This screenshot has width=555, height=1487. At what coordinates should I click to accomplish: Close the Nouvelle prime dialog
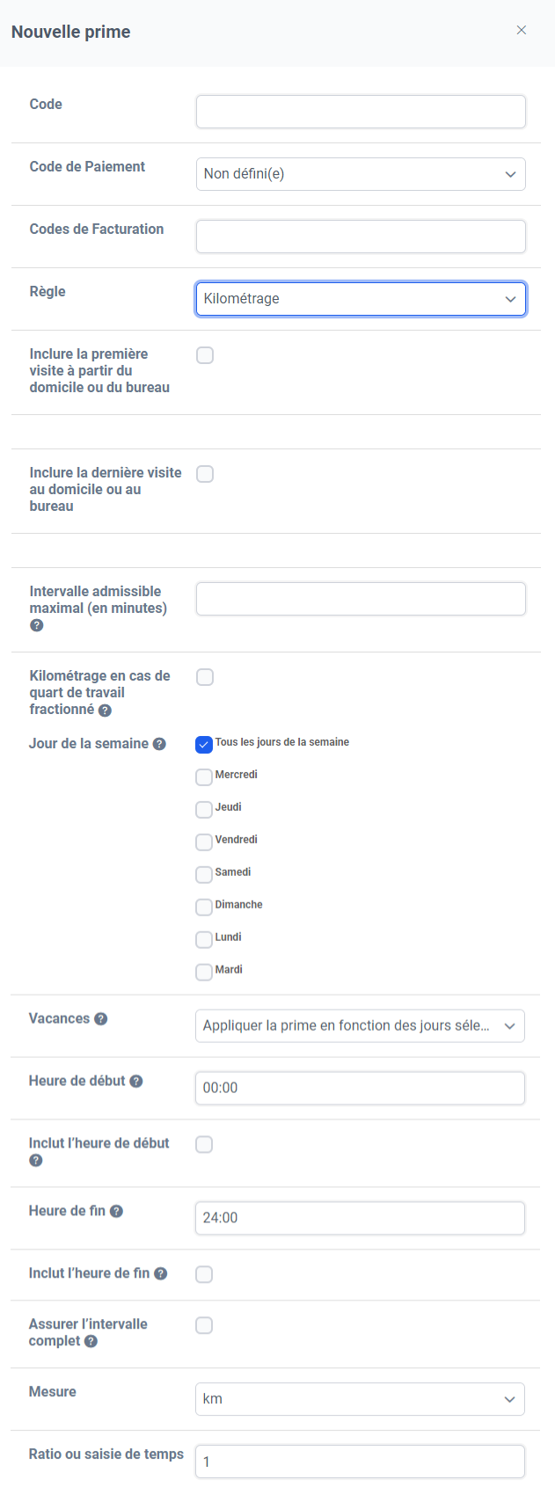[x=522, y=31]
